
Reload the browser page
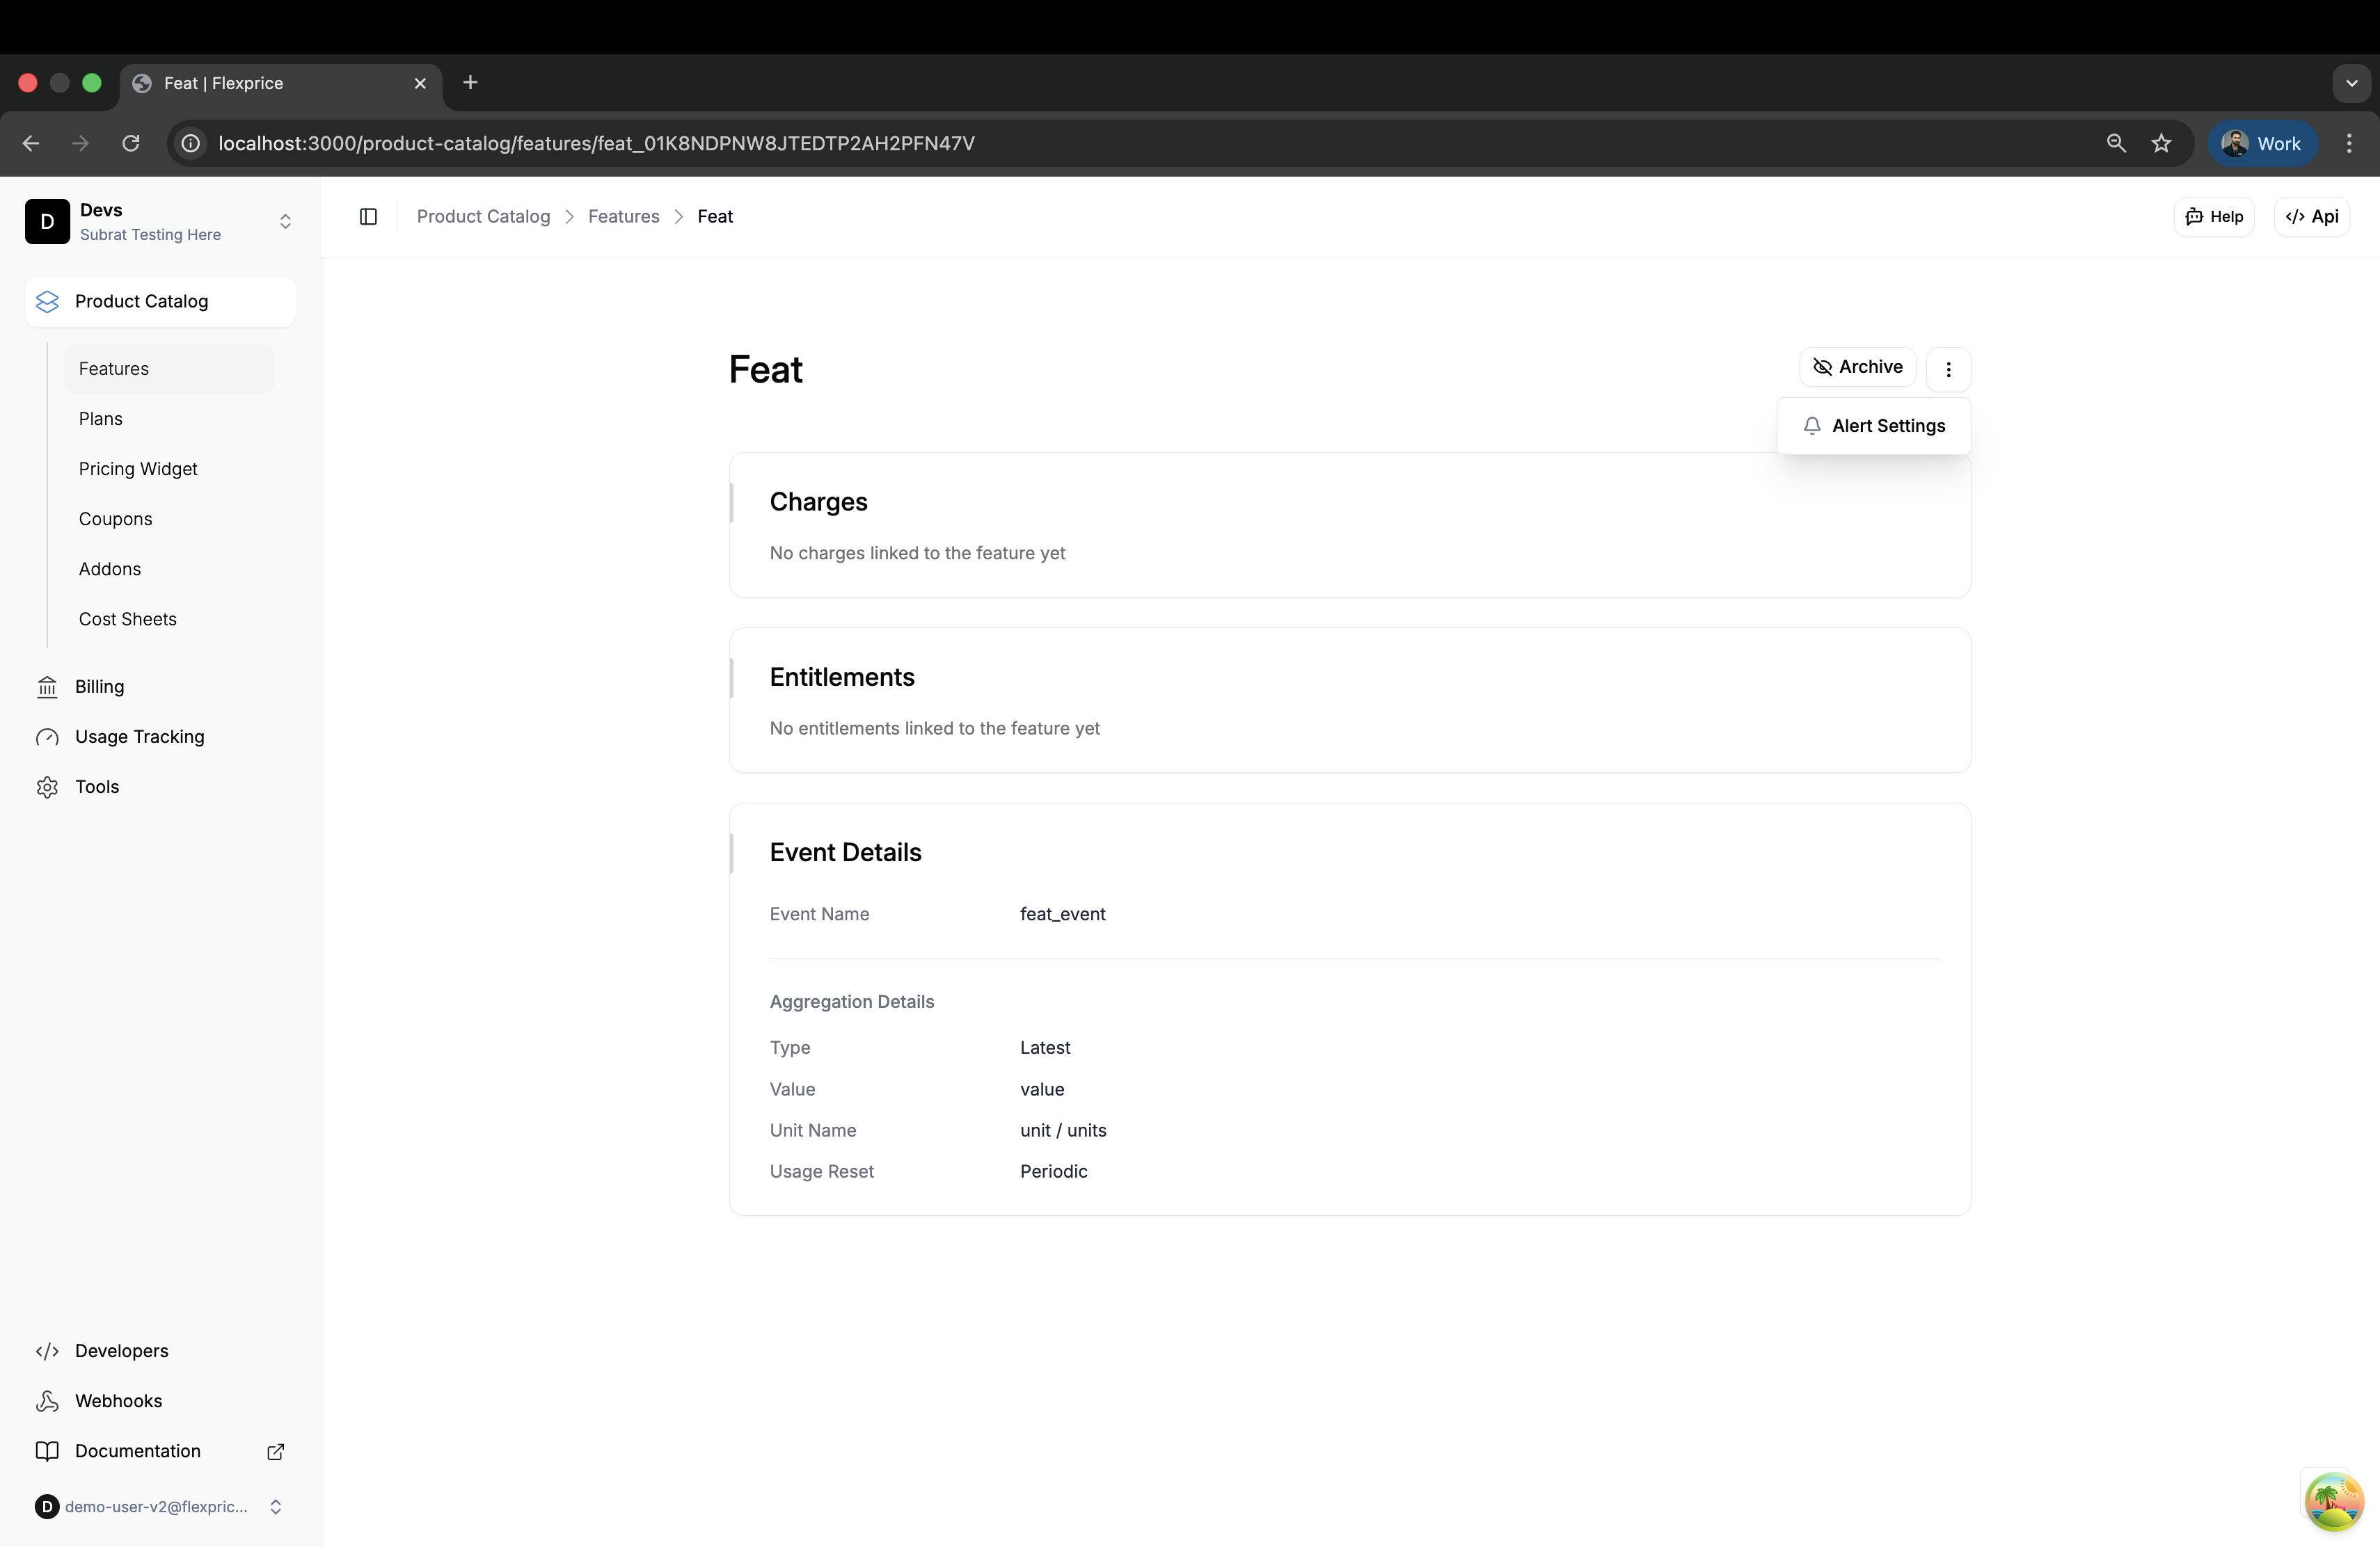coord(131,143)
